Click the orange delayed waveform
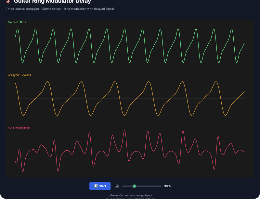The image size is (260, 199). pos(130,98)
